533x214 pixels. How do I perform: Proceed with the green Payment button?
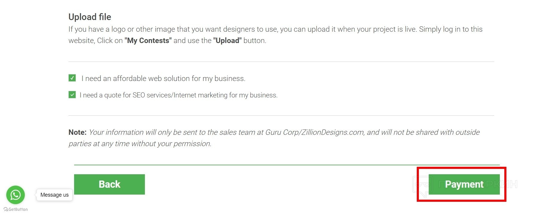464,184
